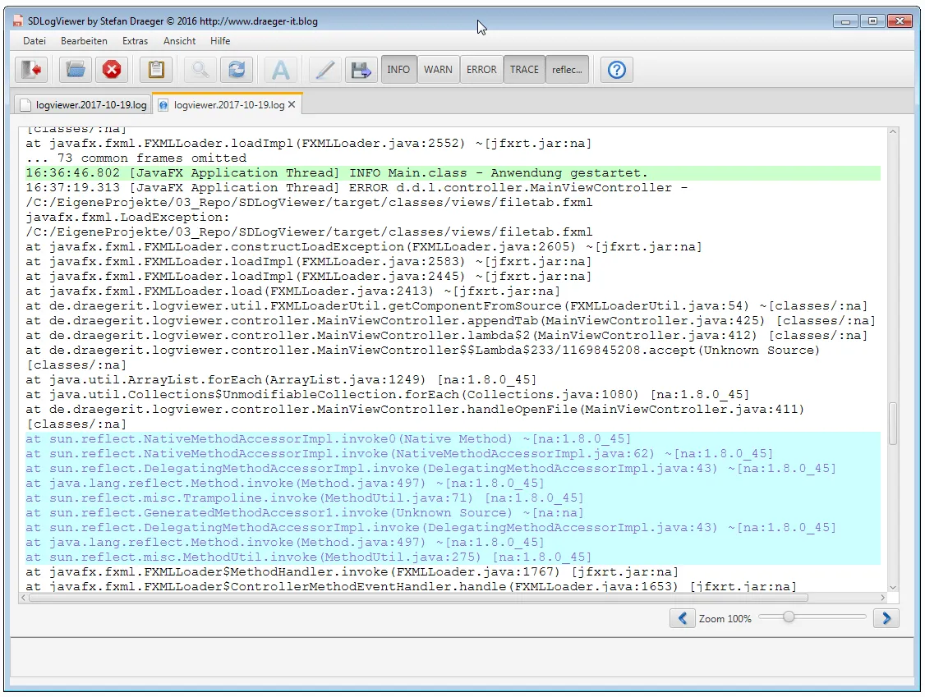Close the active logviewer.2017-10-19.log tab
This screenshot has width=925, height=697.
[x=292, y=105]
